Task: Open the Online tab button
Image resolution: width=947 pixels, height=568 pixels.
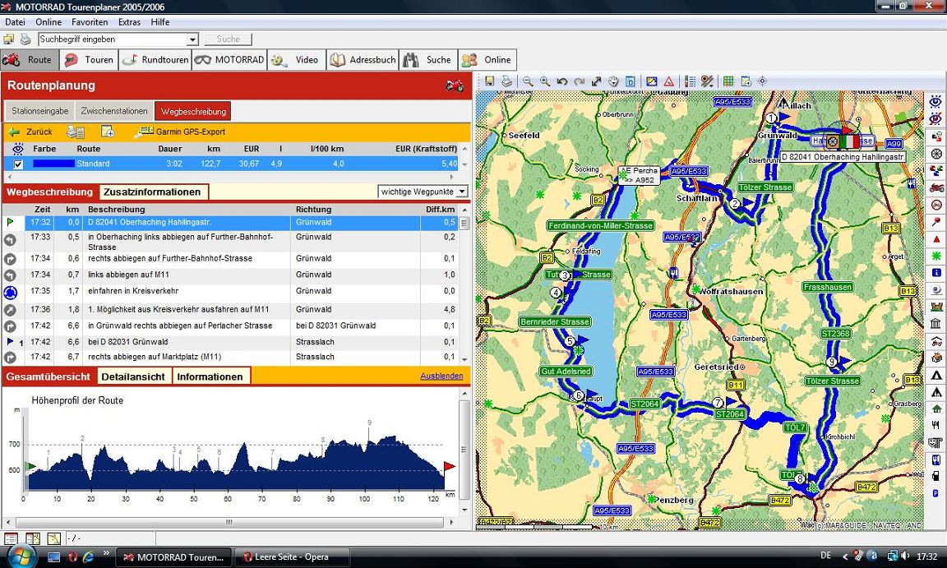Action: click(x=487, y=60)
